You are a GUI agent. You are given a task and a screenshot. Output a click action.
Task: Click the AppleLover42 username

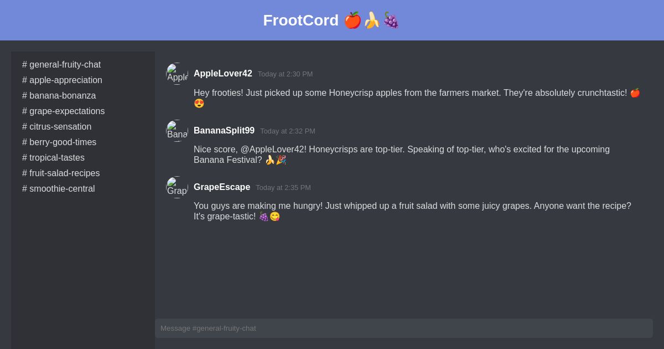tap(223, 74)
